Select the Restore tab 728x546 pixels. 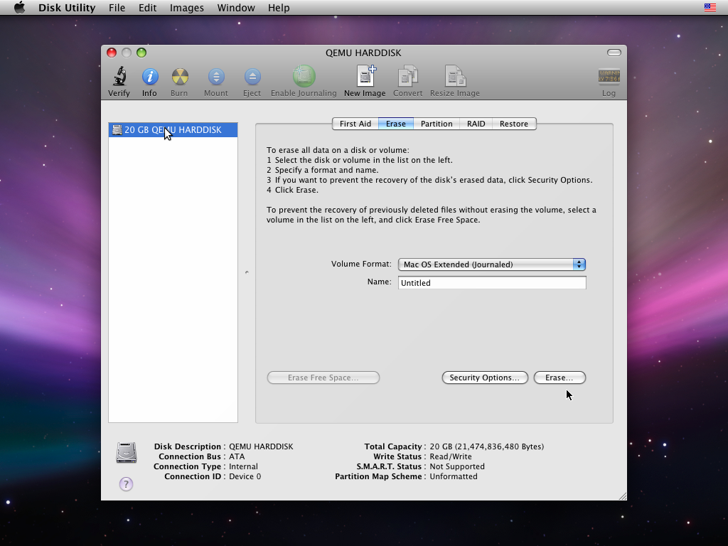pyautogui.click(x=513, y=124)
